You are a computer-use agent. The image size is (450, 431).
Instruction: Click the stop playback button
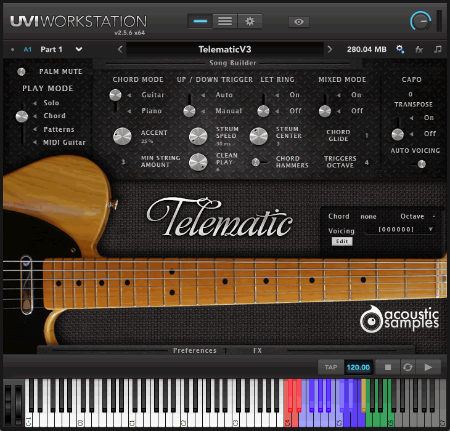[388, 367]
